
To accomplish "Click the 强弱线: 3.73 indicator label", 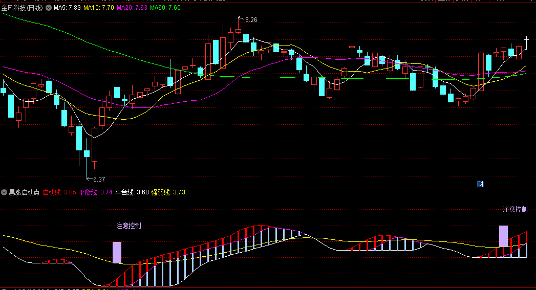I will pyautogui.click(x=168, y=192).
